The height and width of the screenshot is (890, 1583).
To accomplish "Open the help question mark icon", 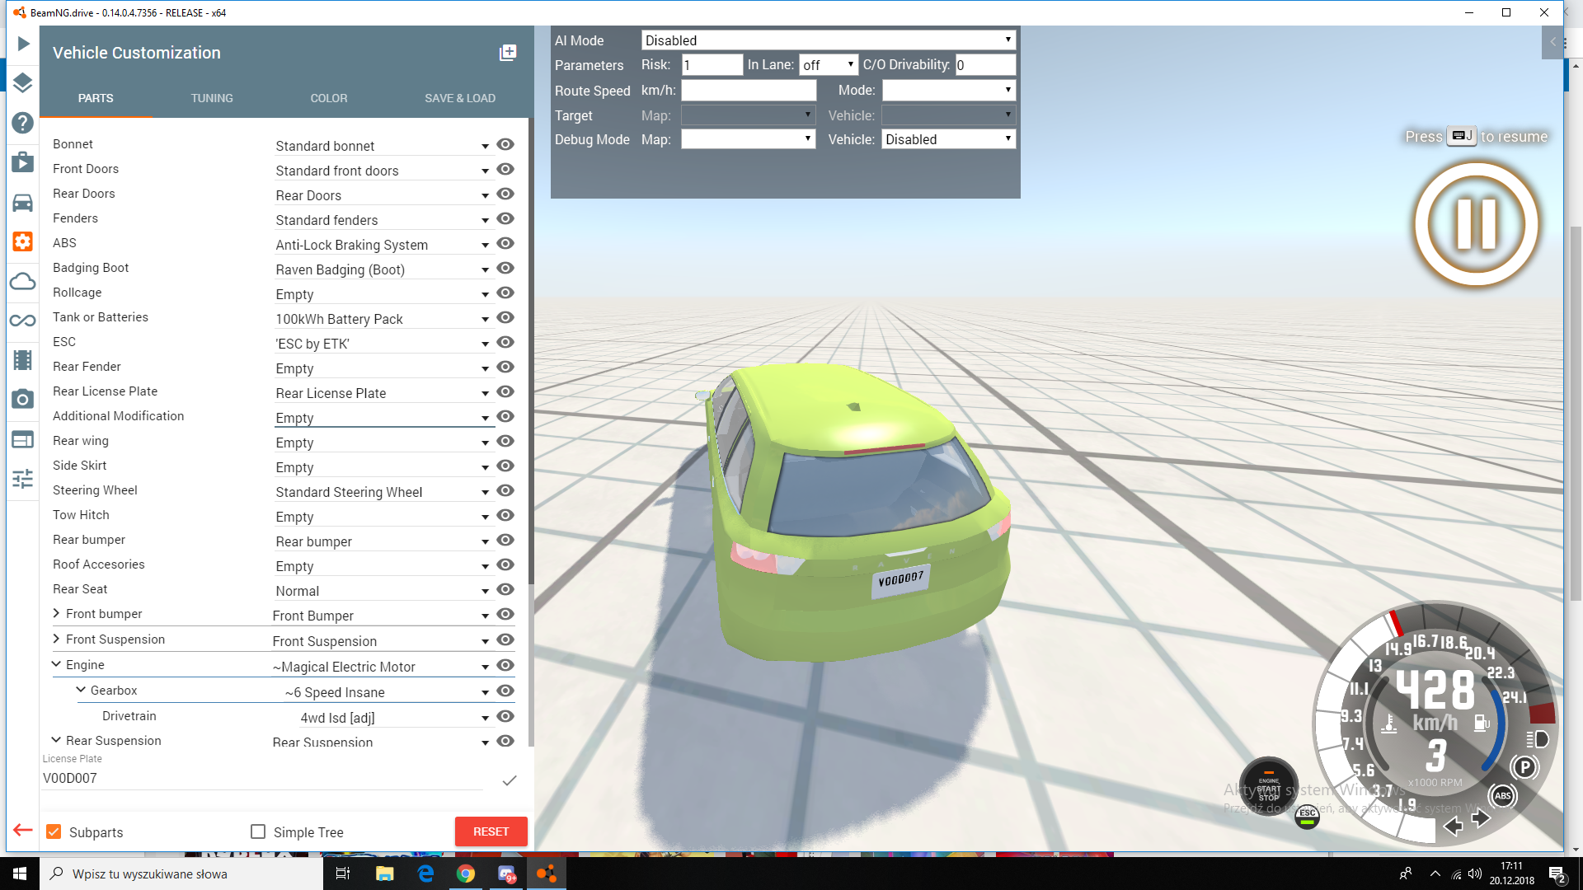I will pyautogui.click(x=23, y=123).
